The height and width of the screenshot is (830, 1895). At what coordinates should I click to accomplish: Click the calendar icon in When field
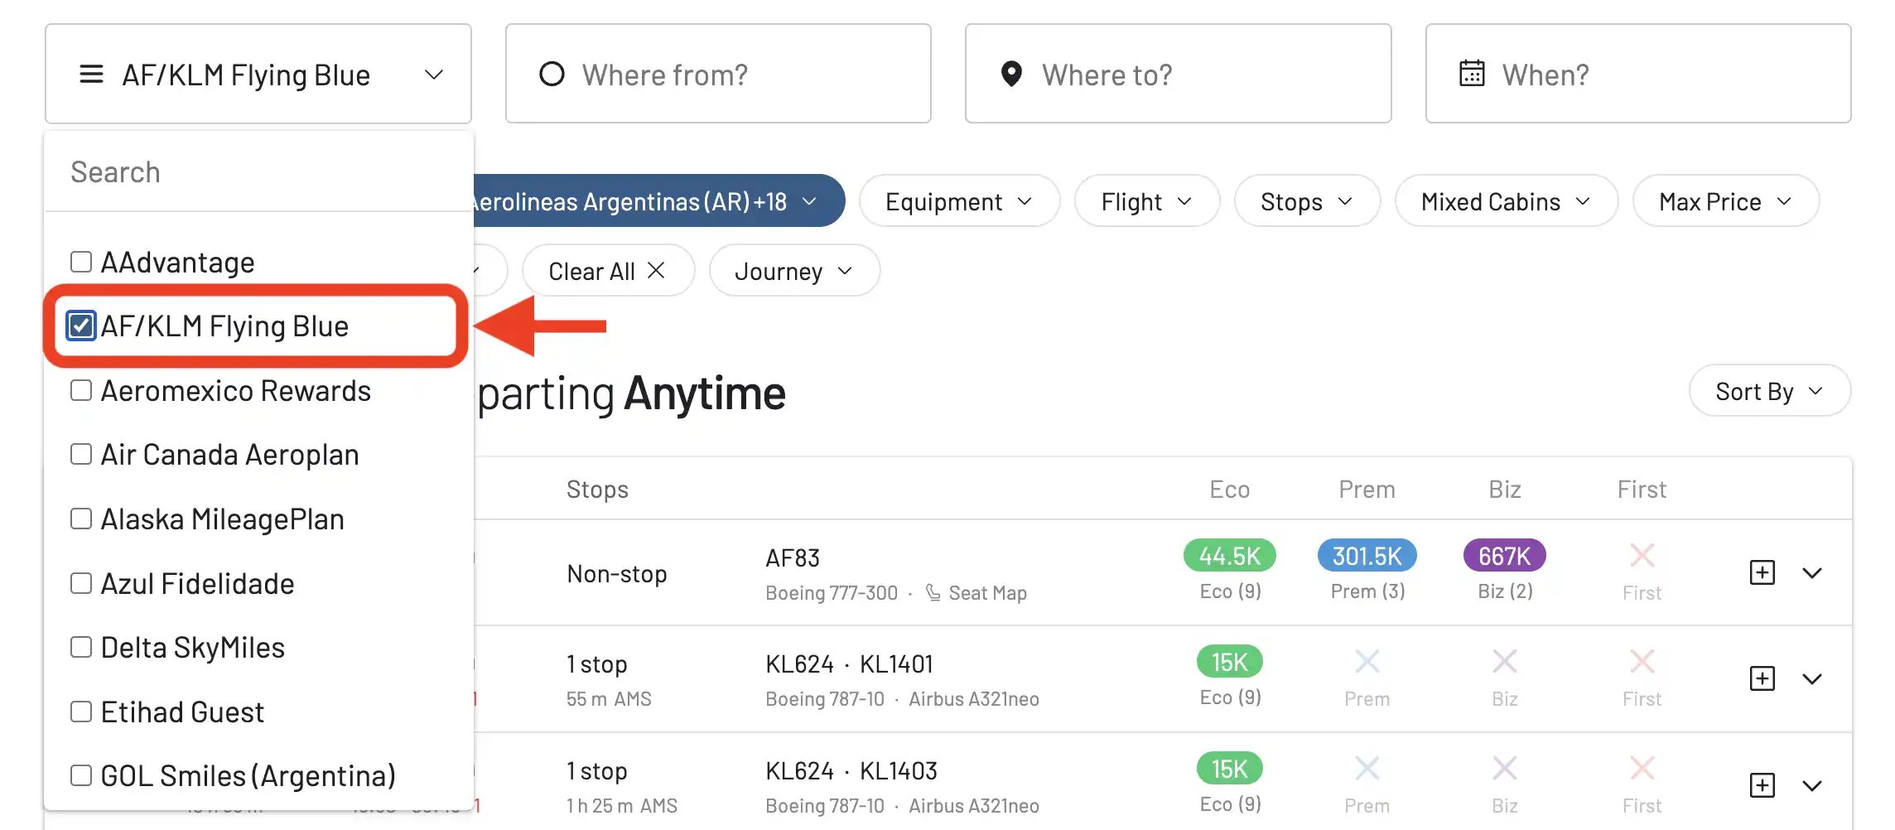tap(1472, 74)
